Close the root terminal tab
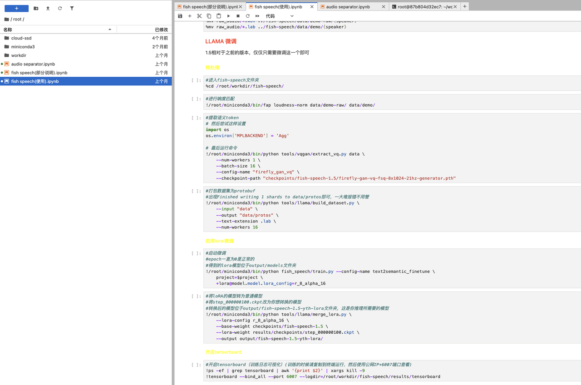This screenshot has width=581, height=385. click(455, 7)
